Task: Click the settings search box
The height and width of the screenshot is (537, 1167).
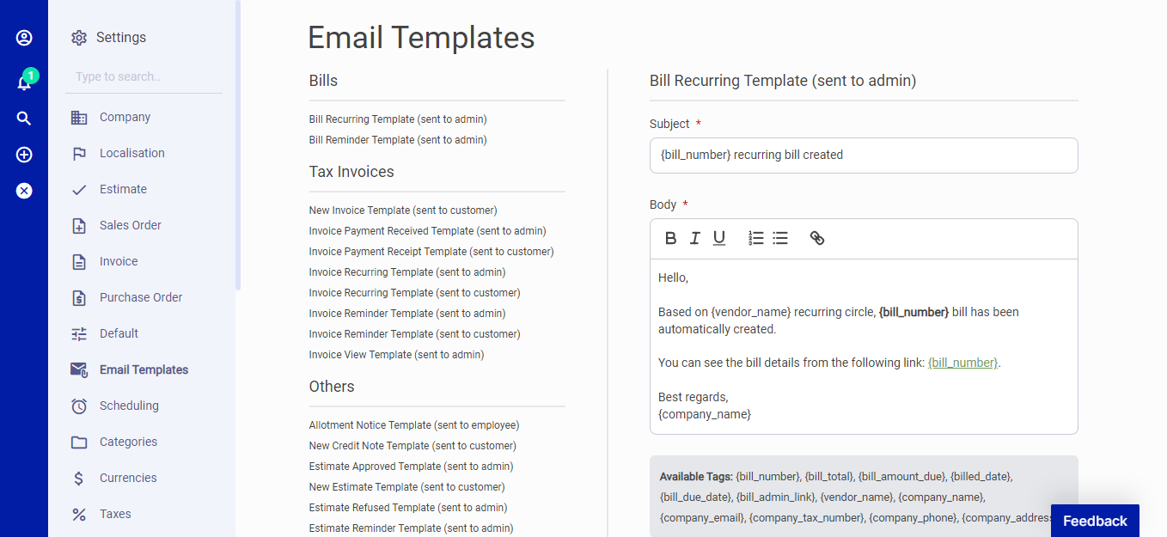Action: click(x=142, y=76)
